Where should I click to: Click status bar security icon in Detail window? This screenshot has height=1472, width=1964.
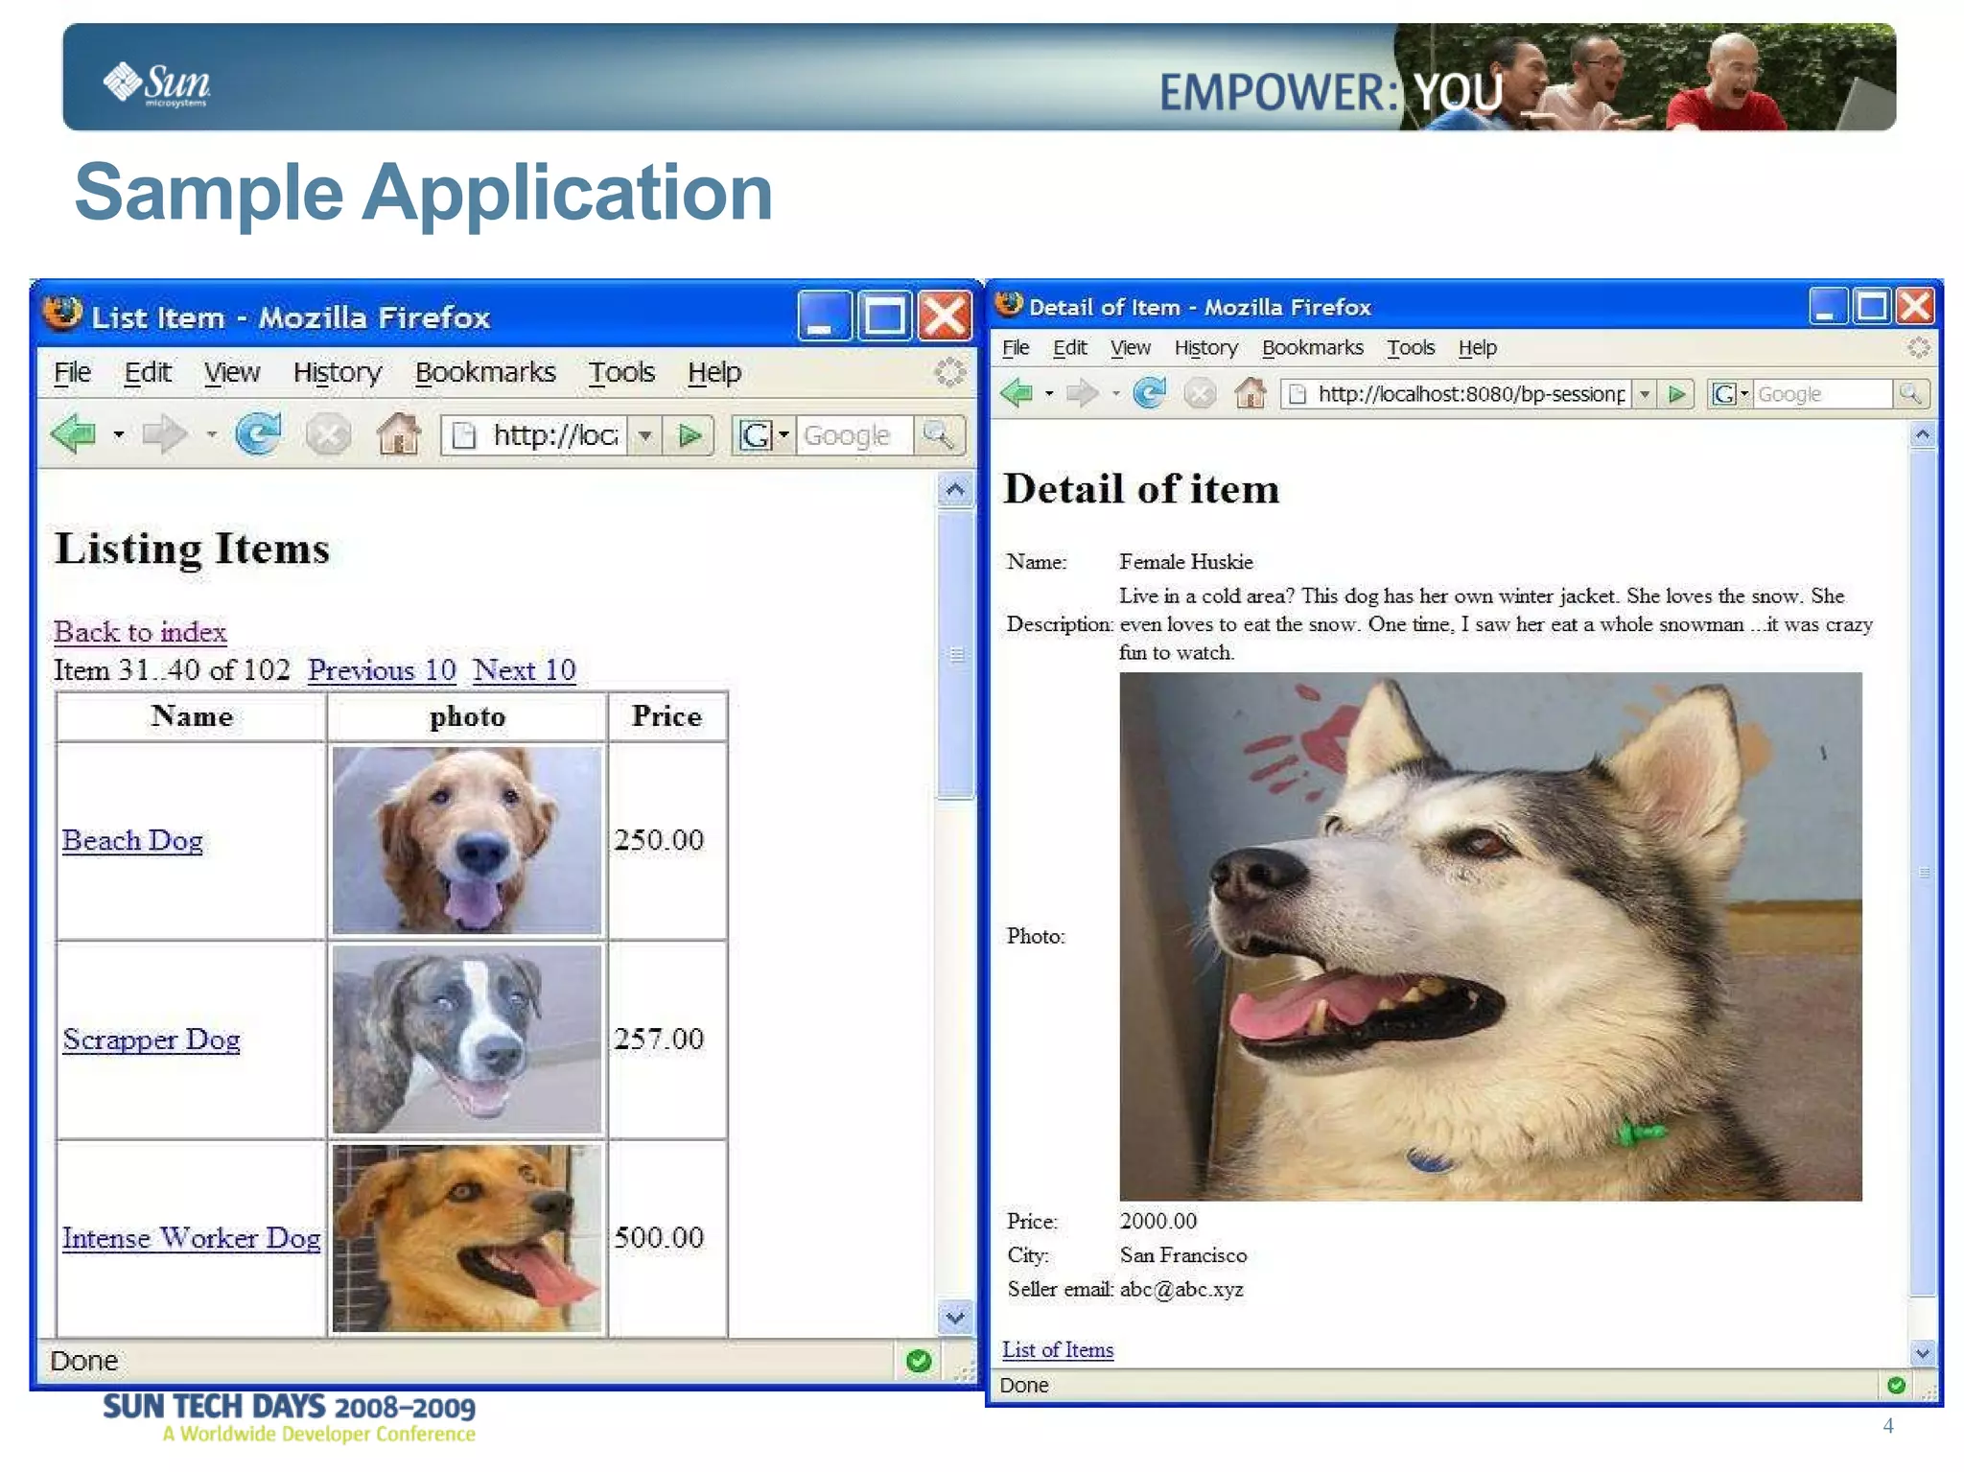point(1896,1385)
